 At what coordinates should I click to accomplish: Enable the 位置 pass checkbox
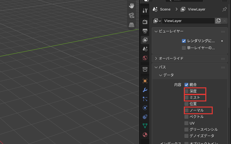click(186, 104)
